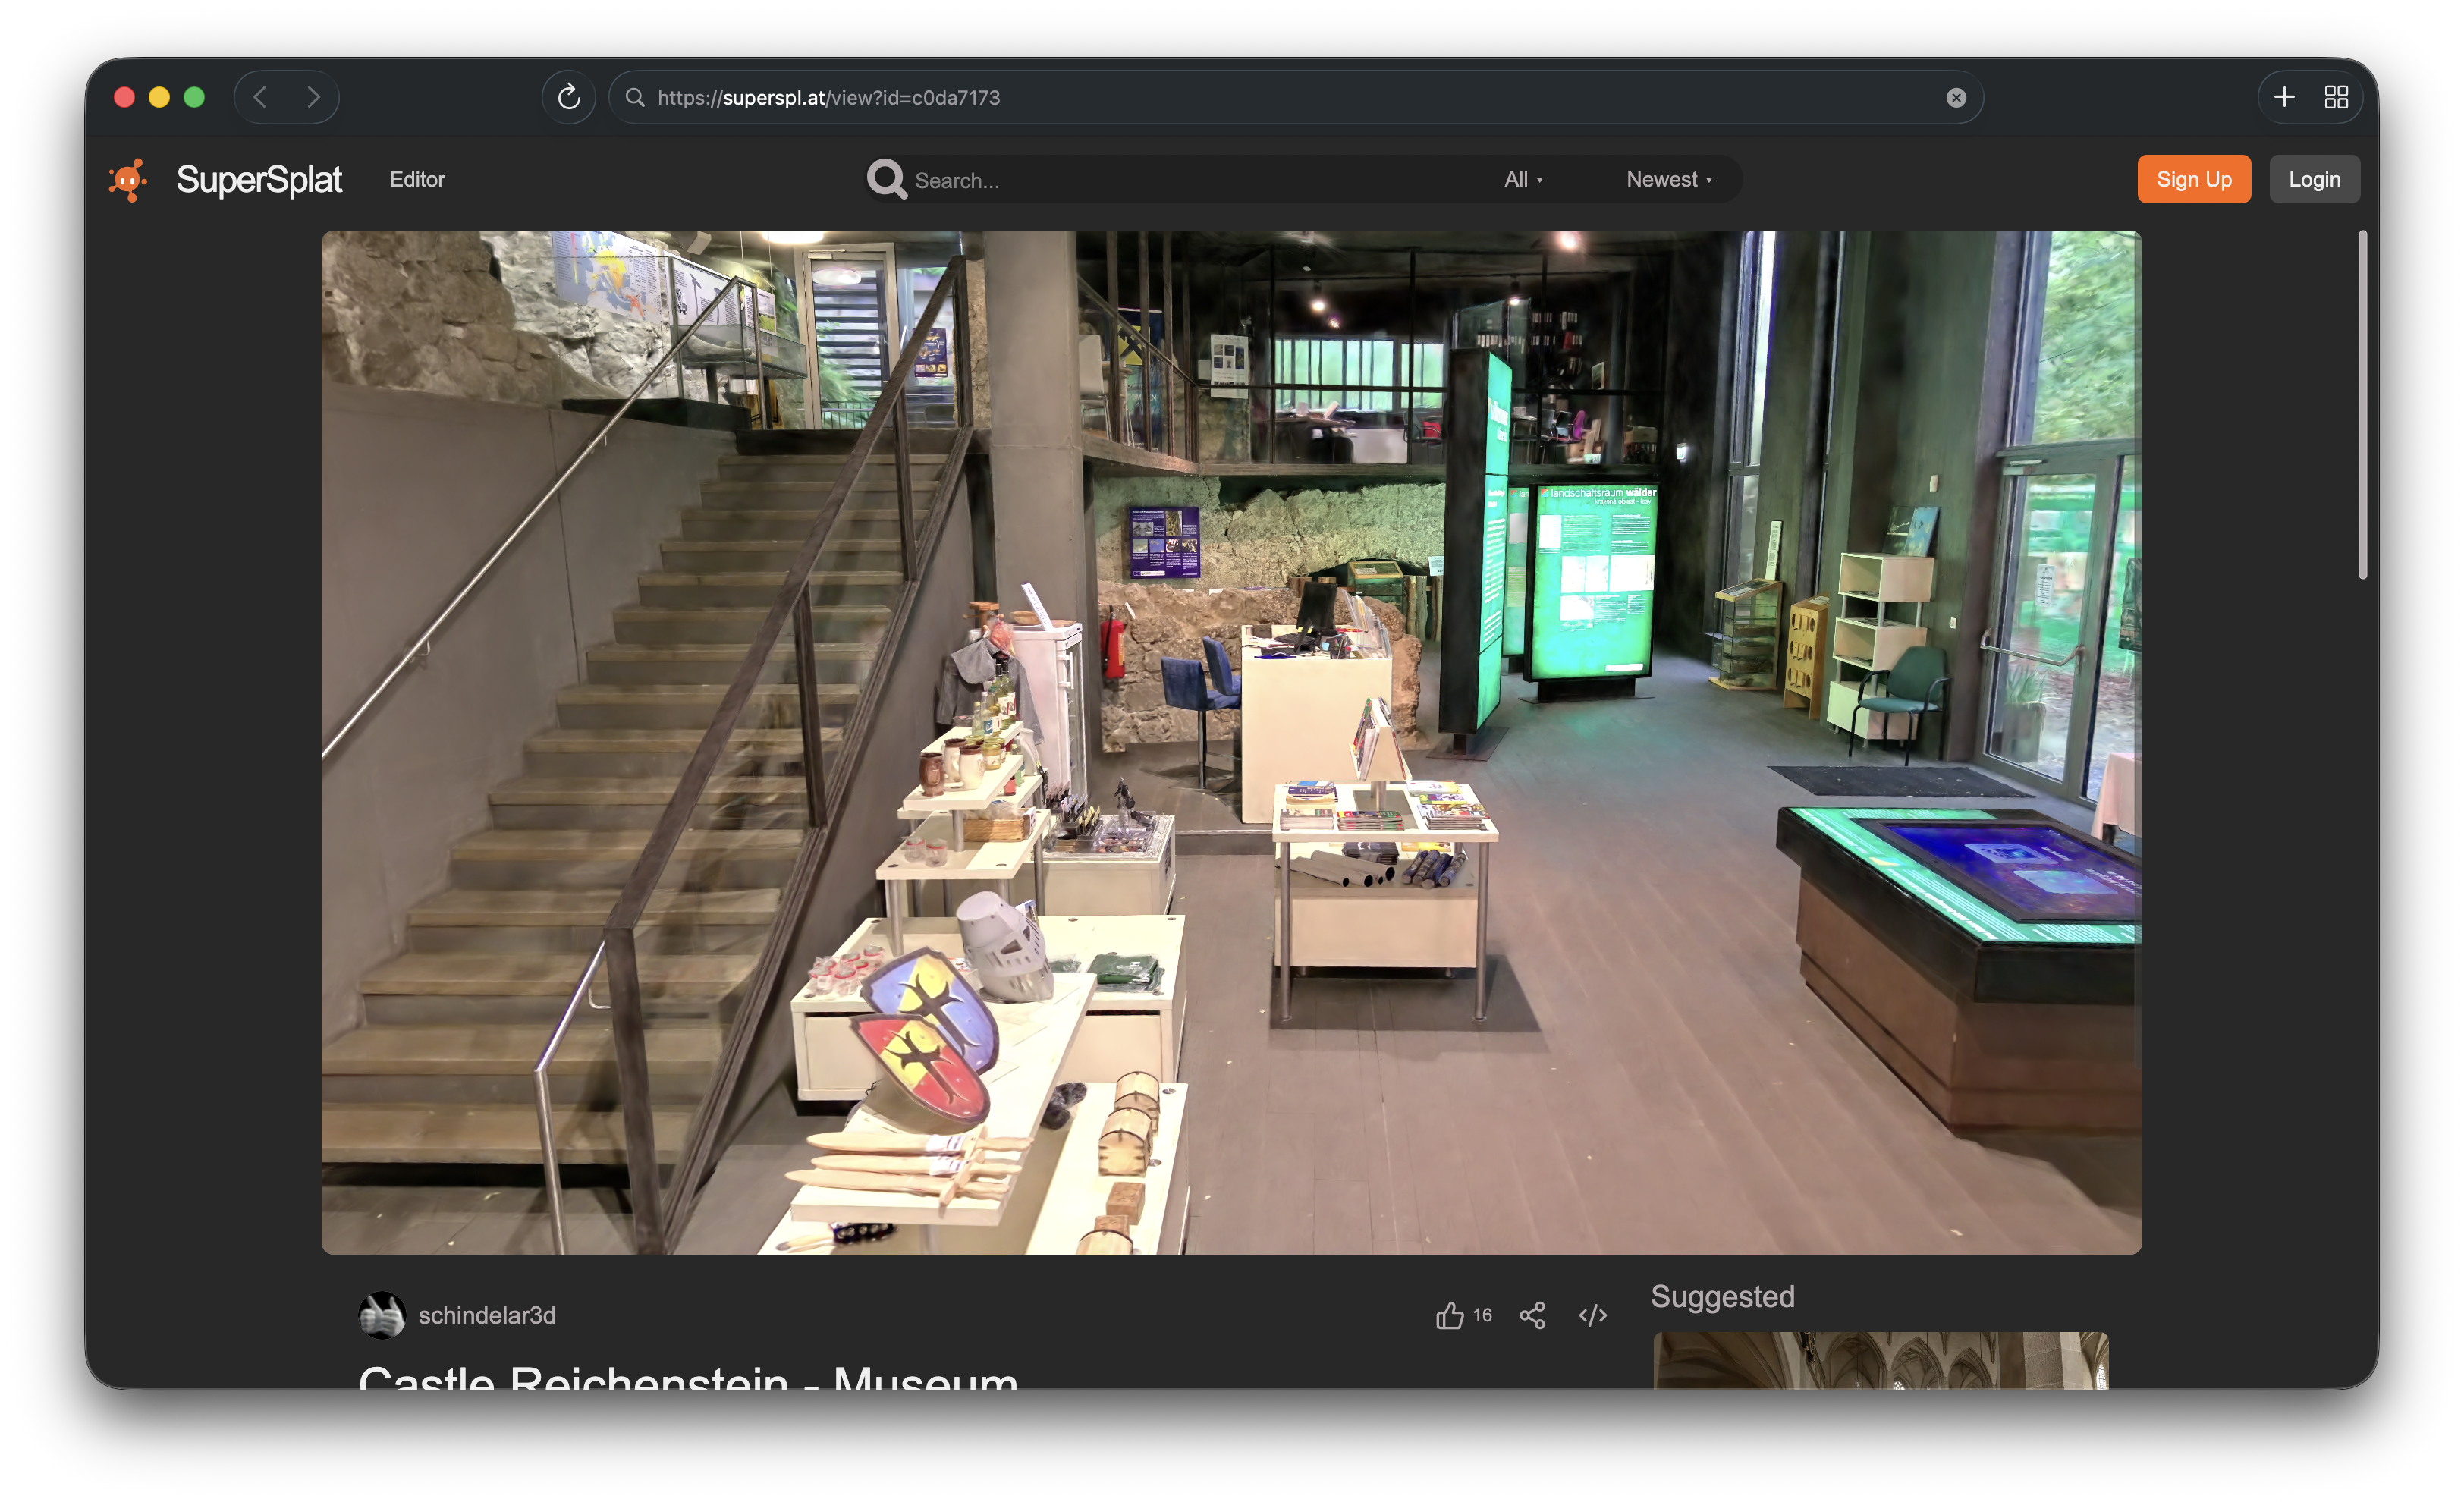Clear the address bar with X icon
This screenshot has width=2464, height=1502.
click(1956, 97)
